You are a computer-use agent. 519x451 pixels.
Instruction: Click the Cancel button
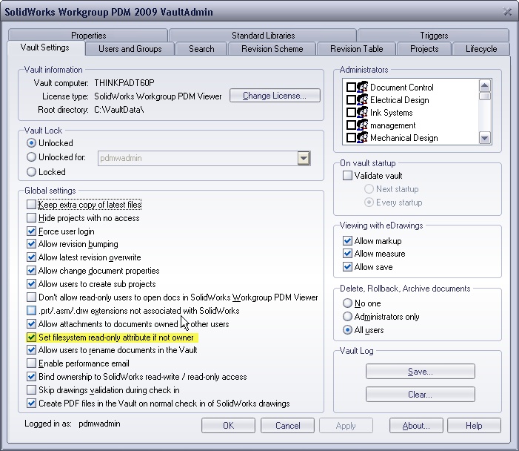(287, 426)
